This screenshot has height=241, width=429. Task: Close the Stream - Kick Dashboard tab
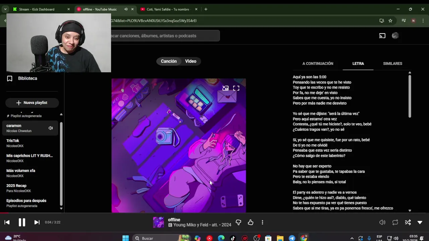tap(68, 9)
